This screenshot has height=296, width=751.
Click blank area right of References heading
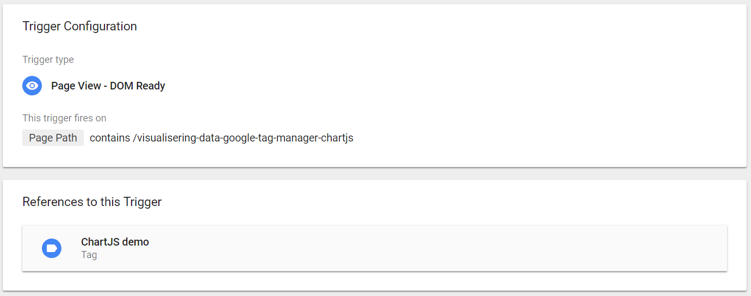point(435,202)
